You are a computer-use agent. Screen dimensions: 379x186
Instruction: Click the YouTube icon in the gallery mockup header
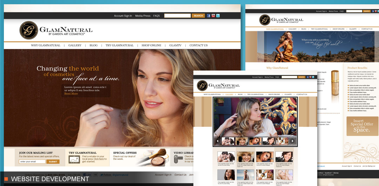point(310,77)
